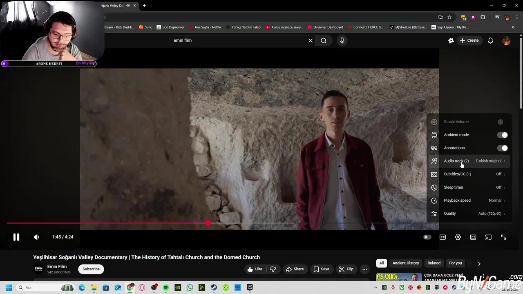Click the search magnifier button
The height and width of the screenshot is (294, 523).
(324, 40)
